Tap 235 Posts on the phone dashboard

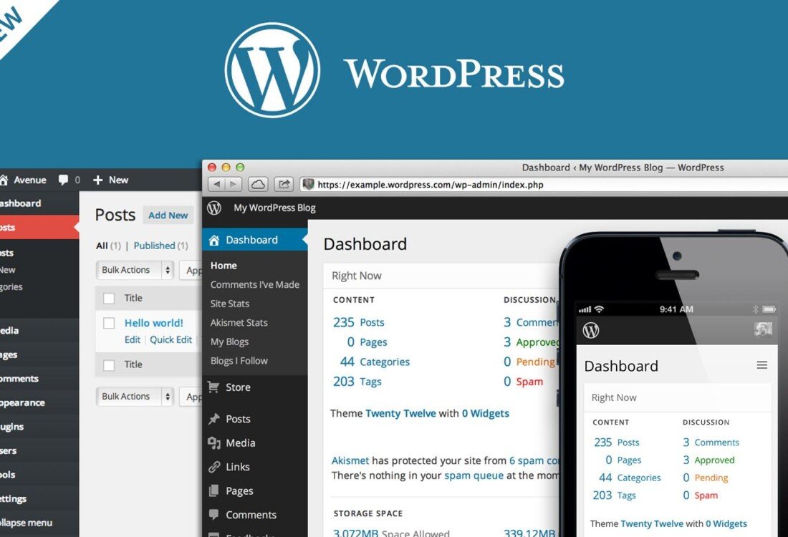coord(617,442)
